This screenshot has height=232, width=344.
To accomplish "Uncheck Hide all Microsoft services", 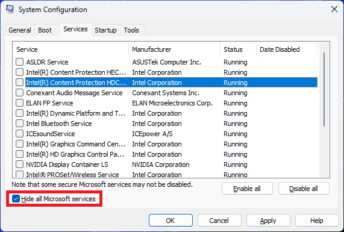I will point(16,199).
